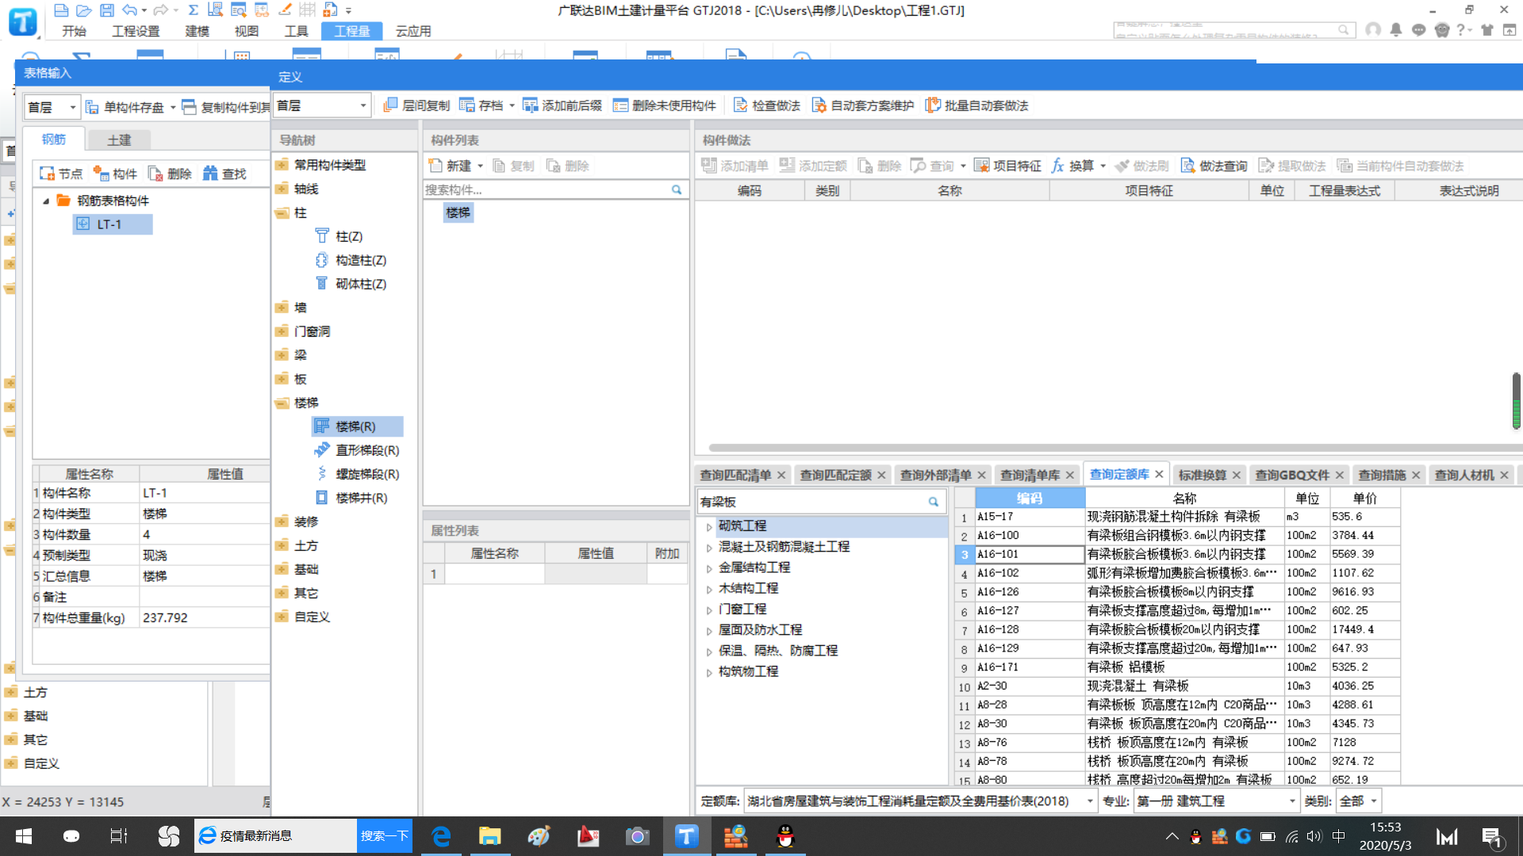Screen dimensions: 1523x856
Task: Click 删除未使用构件 toolbar icon
Action: pos(620,105)
